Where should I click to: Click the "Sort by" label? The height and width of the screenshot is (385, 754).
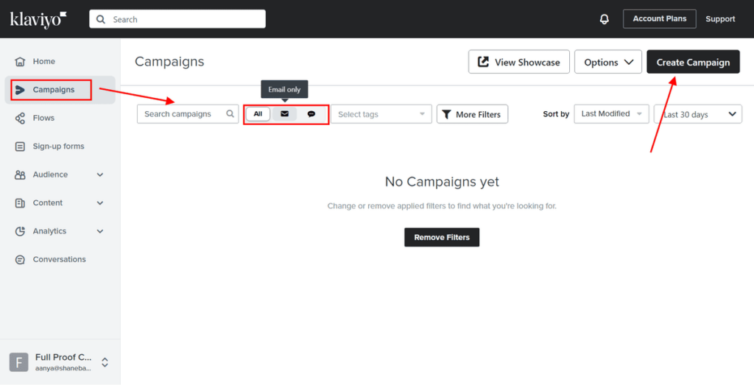[556, 114]
